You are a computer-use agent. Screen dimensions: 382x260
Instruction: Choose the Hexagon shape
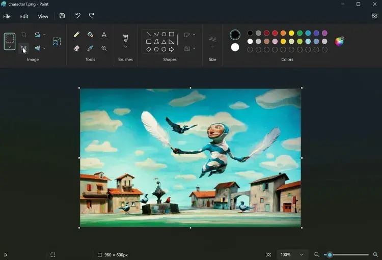point(164,49)
